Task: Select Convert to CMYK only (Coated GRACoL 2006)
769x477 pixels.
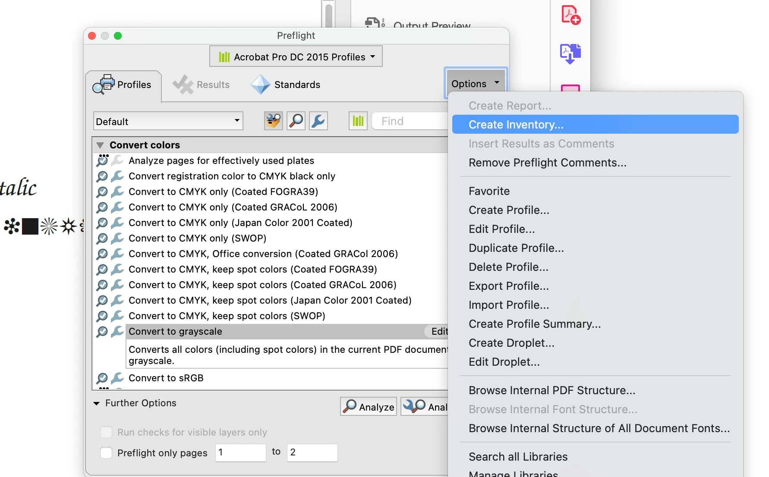Action: pyautogui.click(x=233, y=207)
